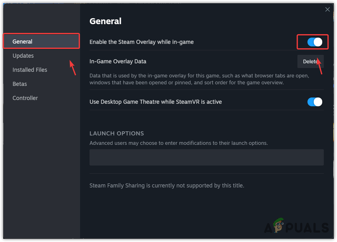The width and height of the screenshot is (337, 242).
Task: Click the General page heading
Action: click(106, 21)
